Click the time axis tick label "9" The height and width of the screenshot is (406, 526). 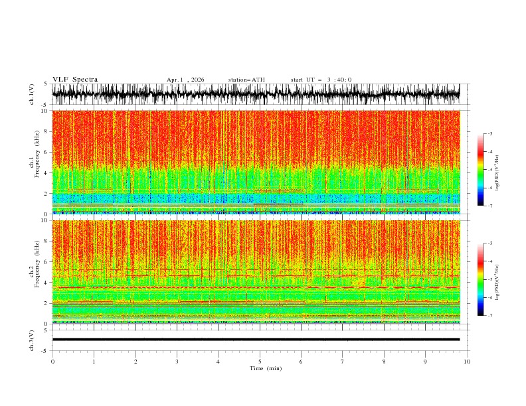(x=425, y=362)
